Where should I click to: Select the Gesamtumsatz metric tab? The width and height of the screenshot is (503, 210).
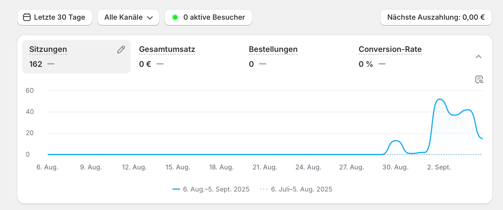point(187,57)
